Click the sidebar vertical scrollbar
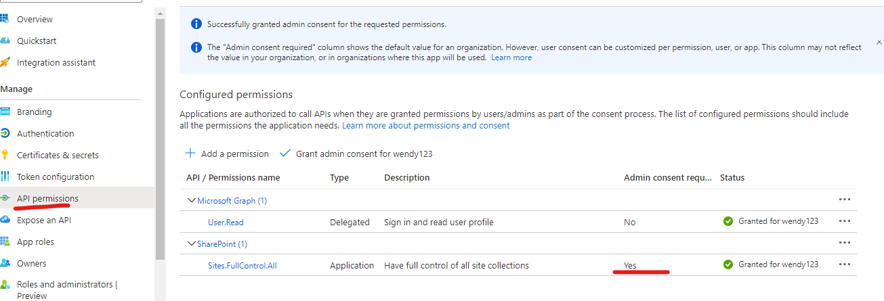This screenshot has width=884, height=301. pos(160,135)
